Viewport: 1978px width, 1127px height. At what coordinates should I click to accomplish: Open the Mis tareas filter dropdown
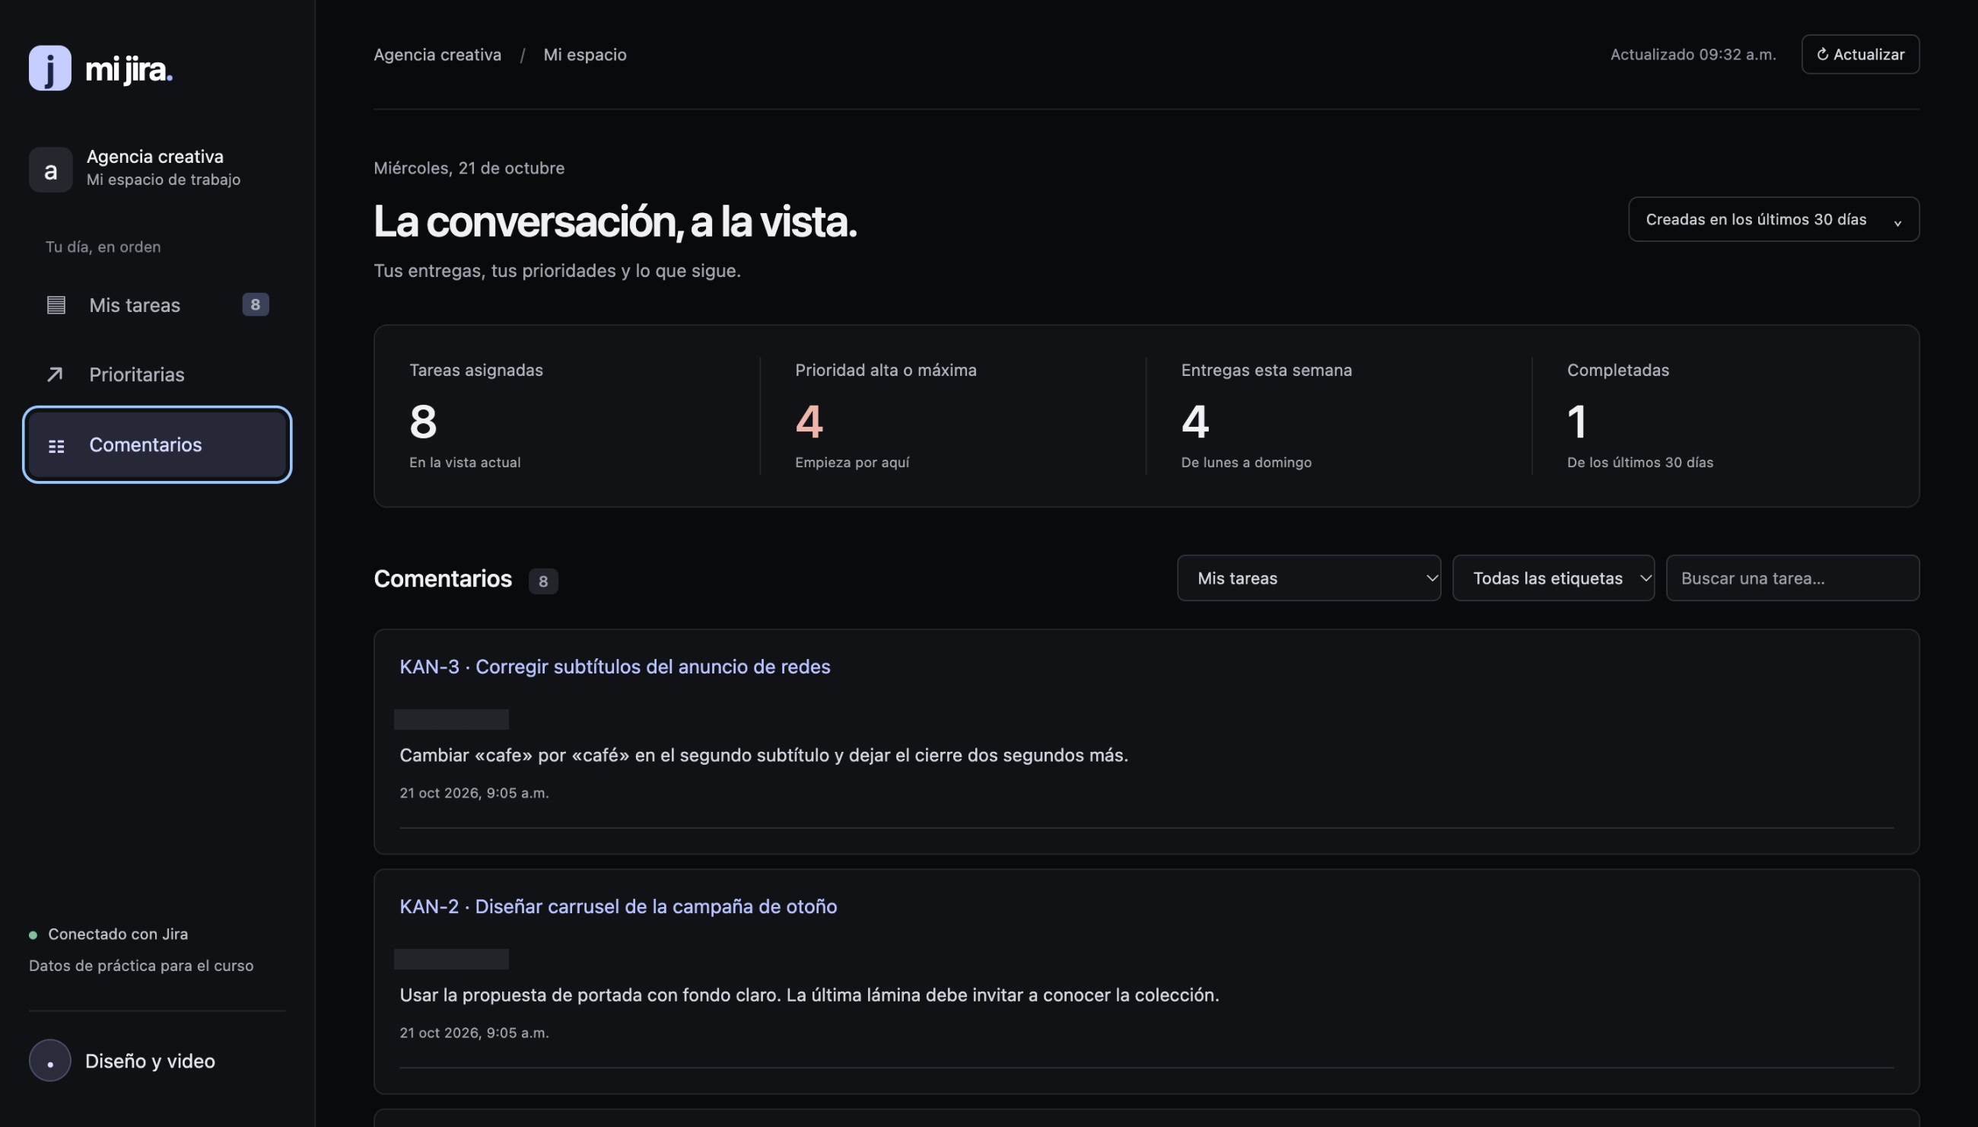click(x=1309, y=578)
